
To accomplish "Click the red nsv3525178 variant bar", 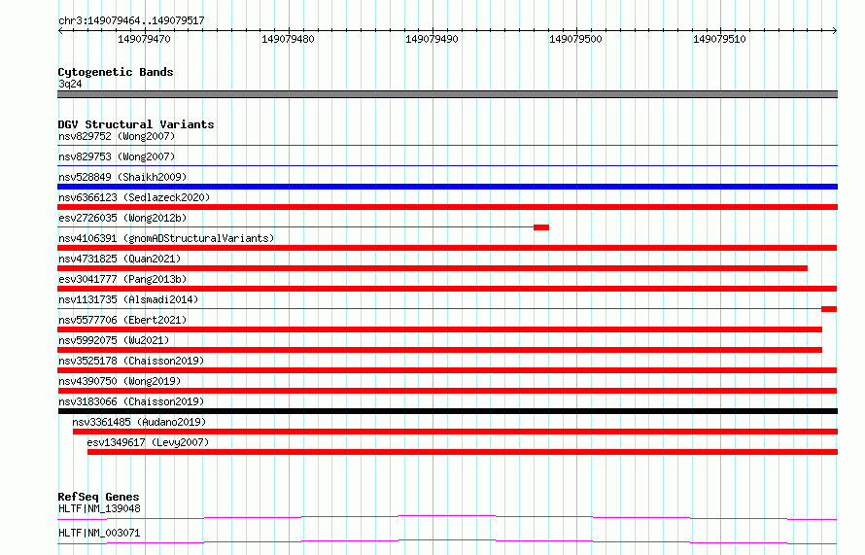I will (x=447, y=370).
